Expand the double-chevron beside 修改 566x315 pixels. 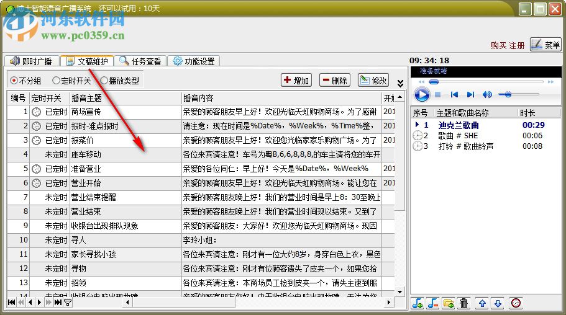400,83
